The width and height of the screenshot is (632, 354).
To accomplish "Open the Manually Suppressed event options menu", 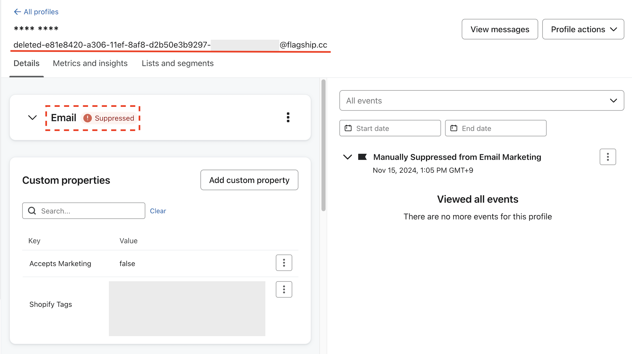I will point(608,157).
